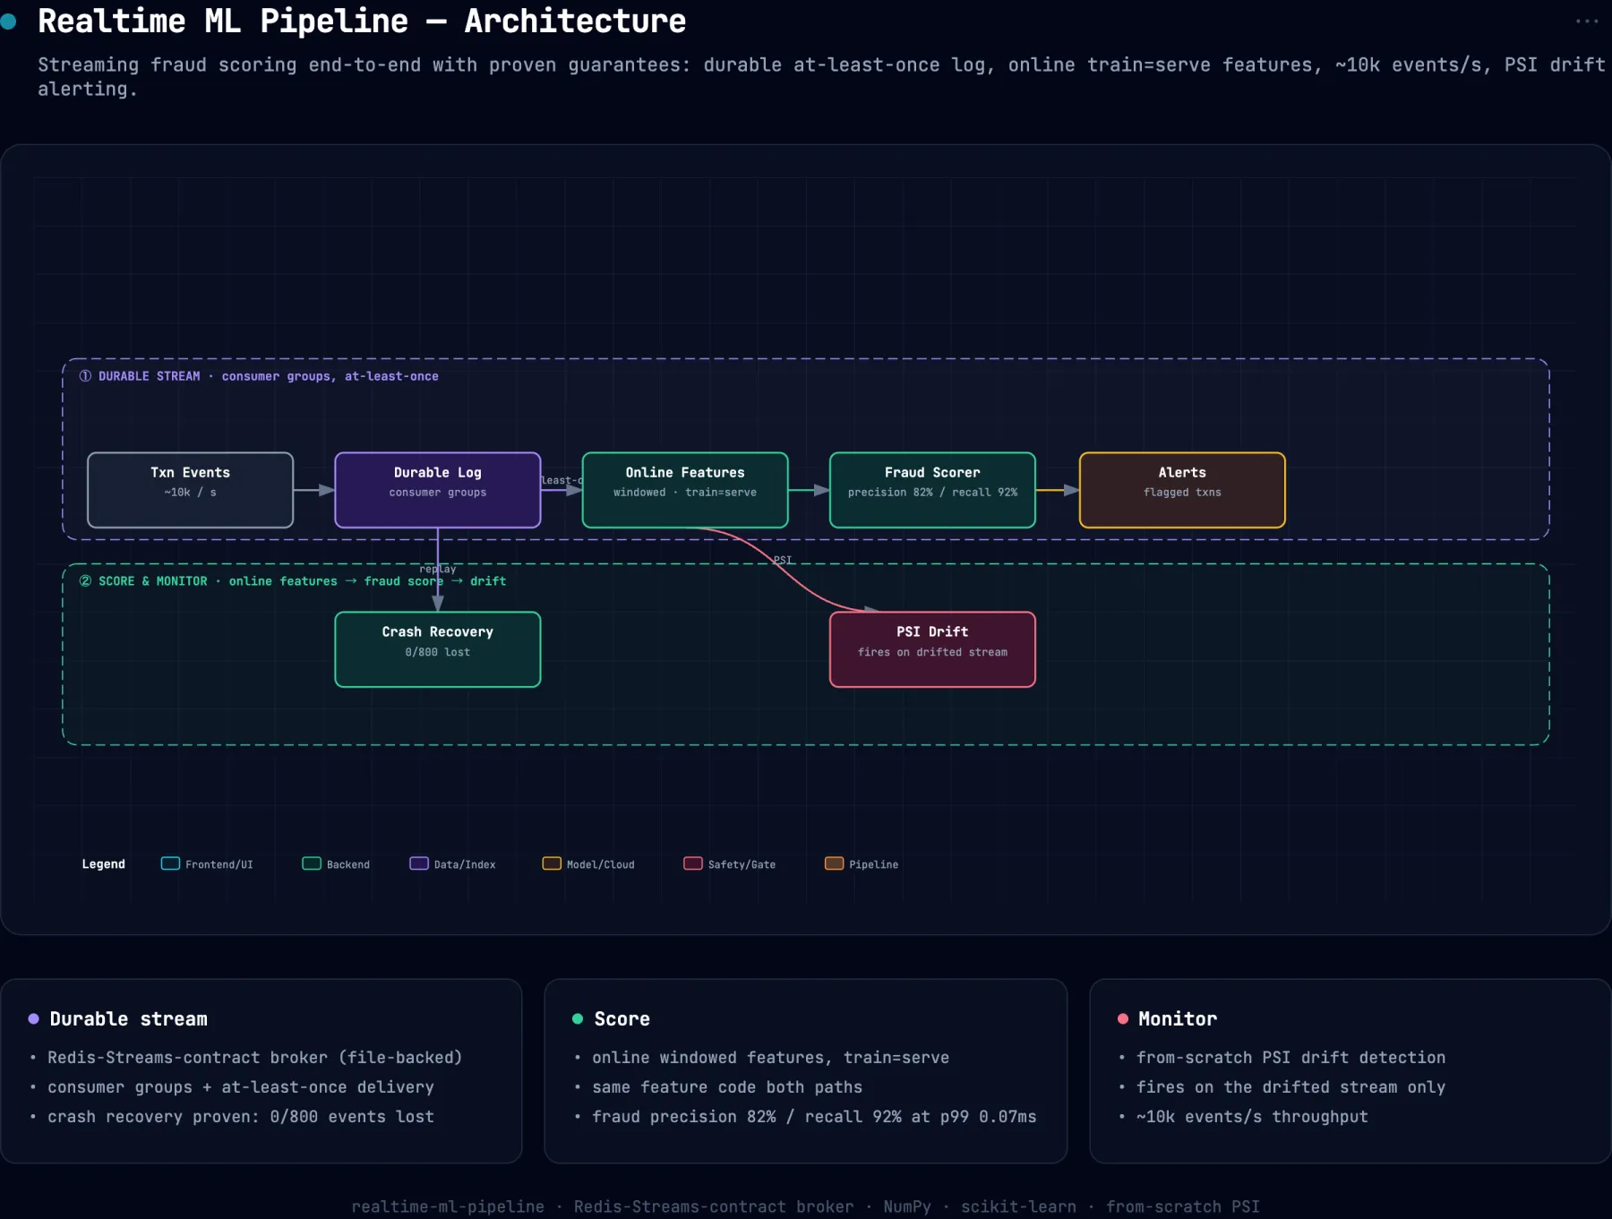Click the 'Monitor' card heading
The width and height of the screenshot is (1612, 1219).
(1178, 1018)
